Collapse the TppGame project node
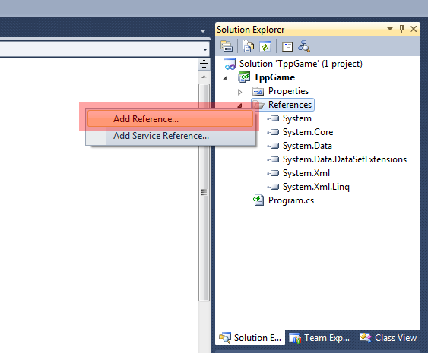The height and width of the screenshot is (353, 428). 225,78
